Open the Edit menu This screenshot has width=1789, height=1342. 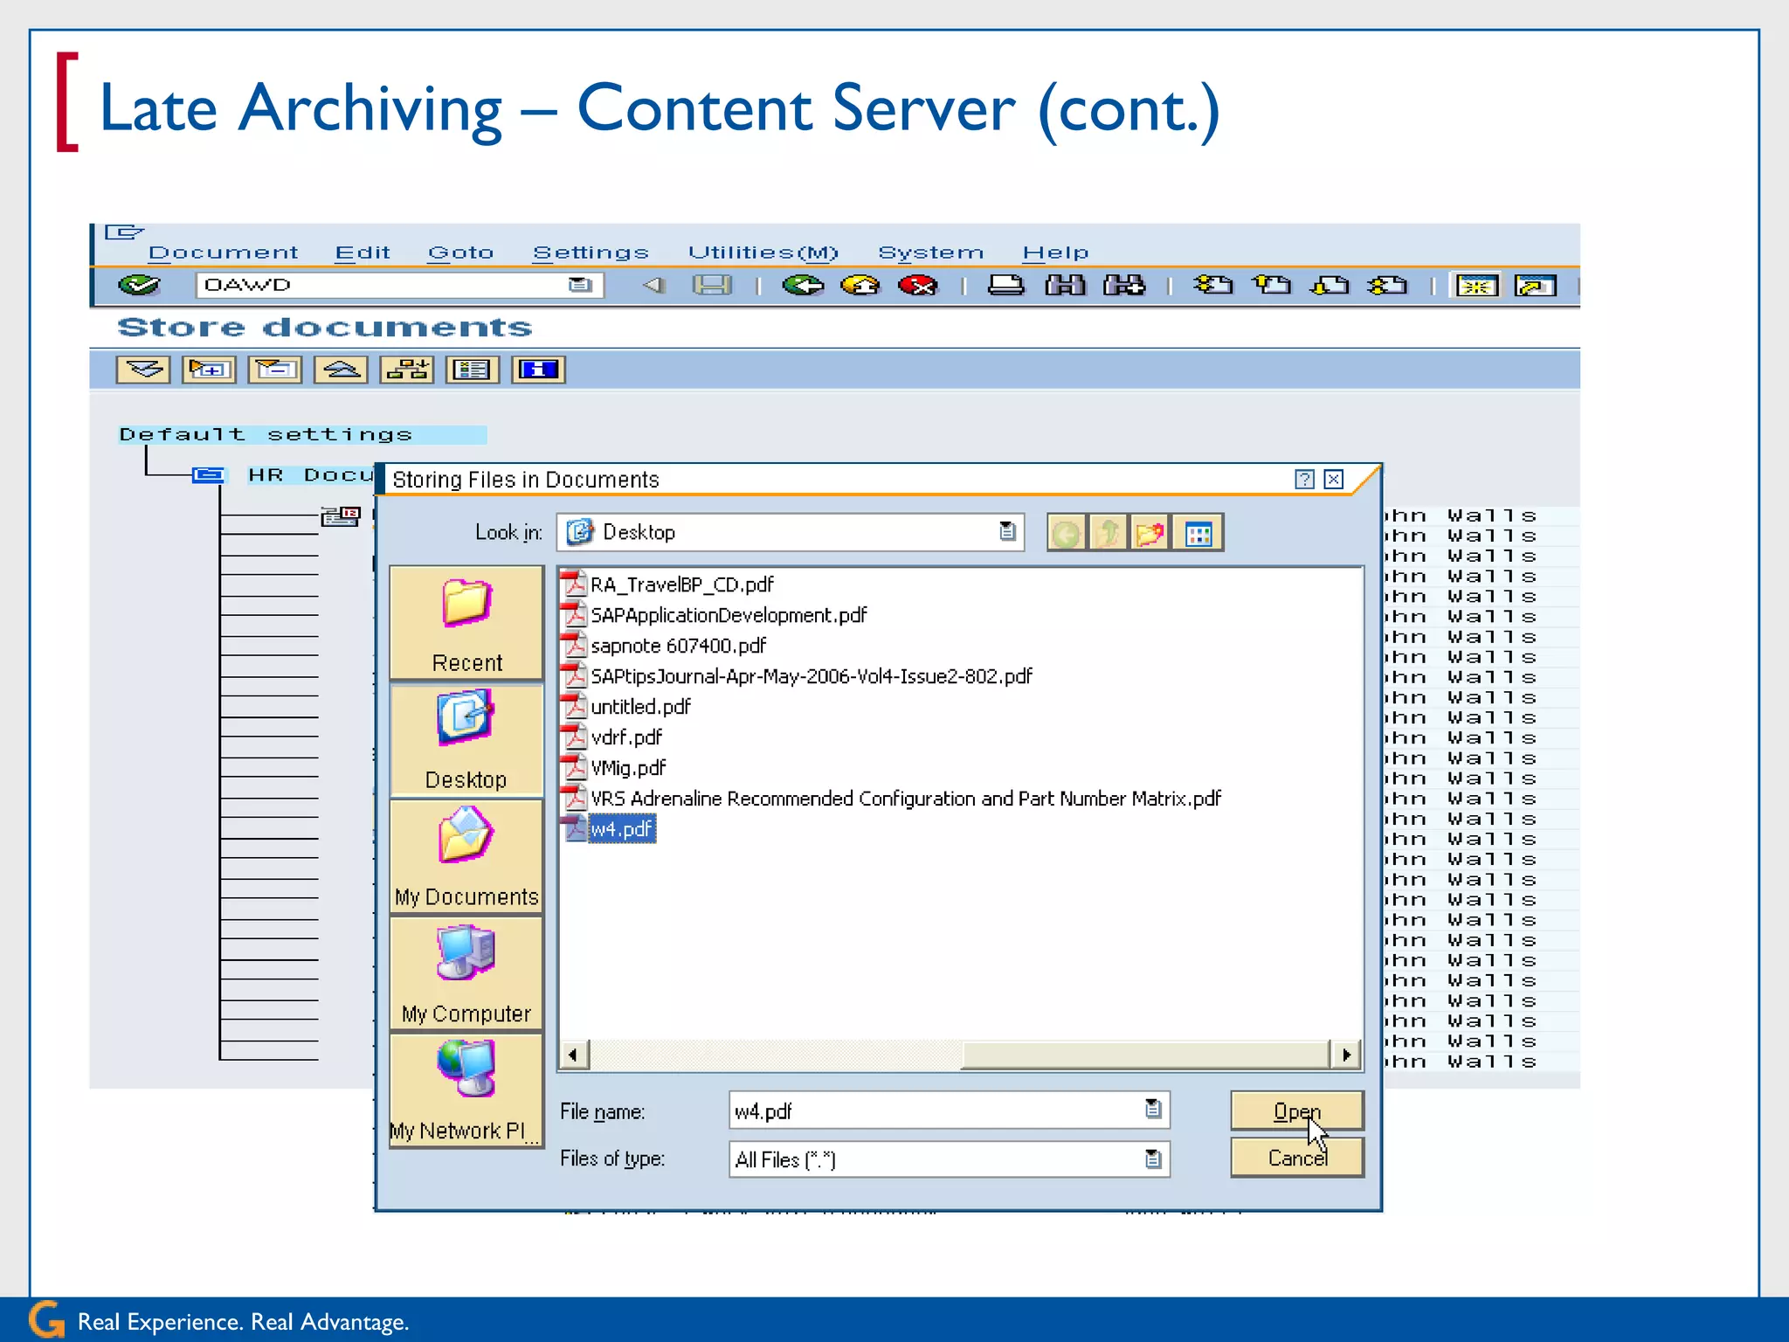pos(363,252)
